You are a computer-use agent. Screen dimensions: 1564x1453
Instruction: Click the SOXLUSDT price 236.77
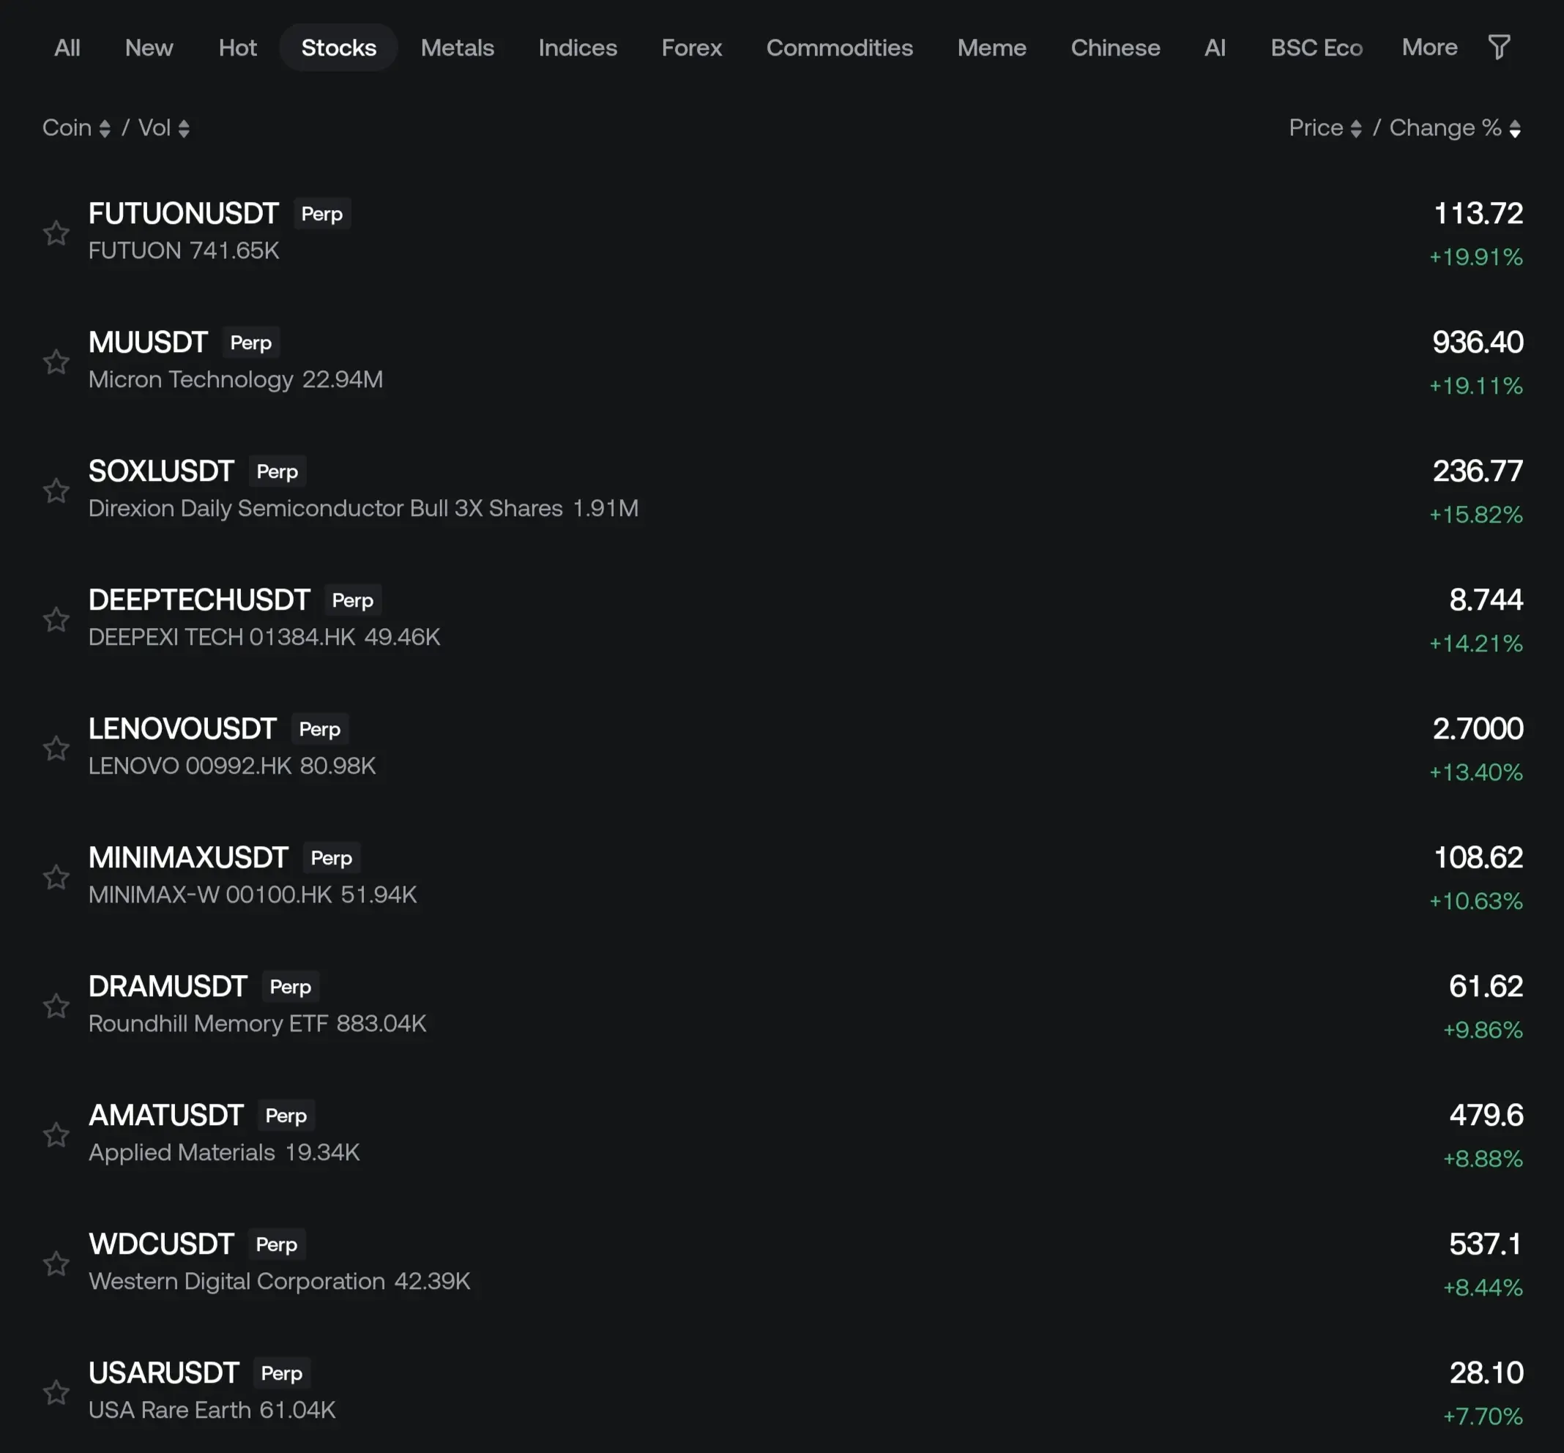coord(1478,471)
